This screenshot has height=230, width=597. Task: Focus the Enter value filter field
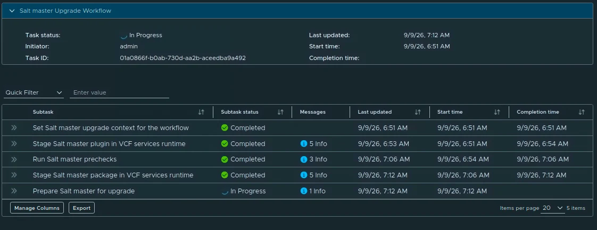coord(119,92)
